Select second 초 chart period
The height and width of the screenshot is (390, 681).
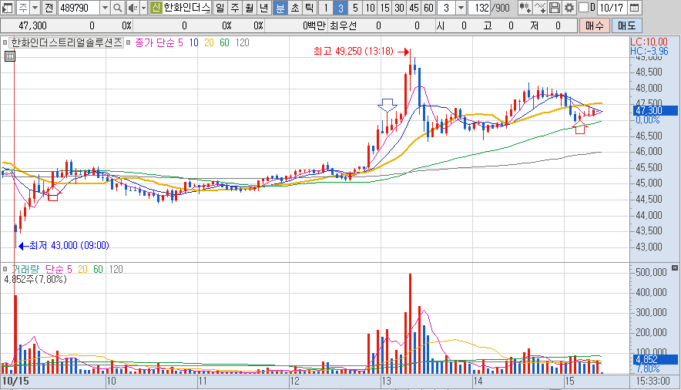click(295, 8)
